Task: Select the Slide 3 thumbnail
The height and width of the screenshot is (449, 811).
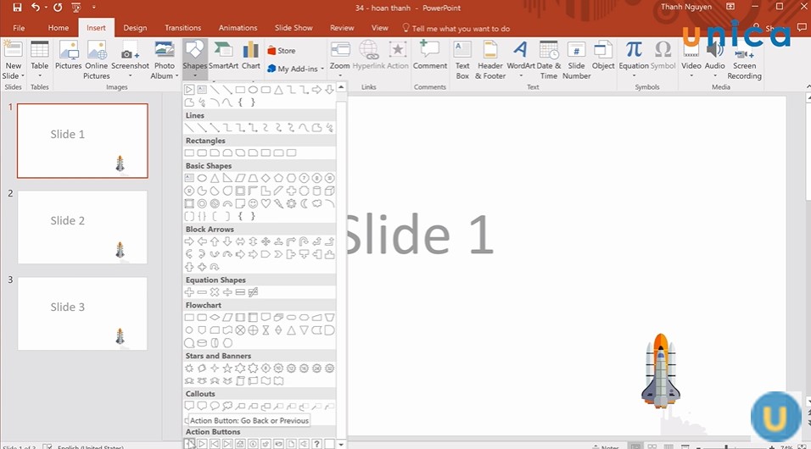Action: click(82, 313)
